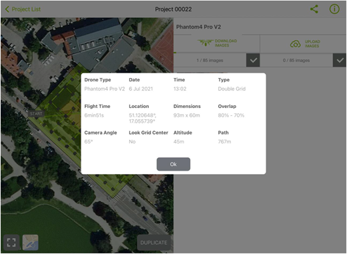Expand map to fullscreen
Screen dimensions: 347x254
[11, 243]
